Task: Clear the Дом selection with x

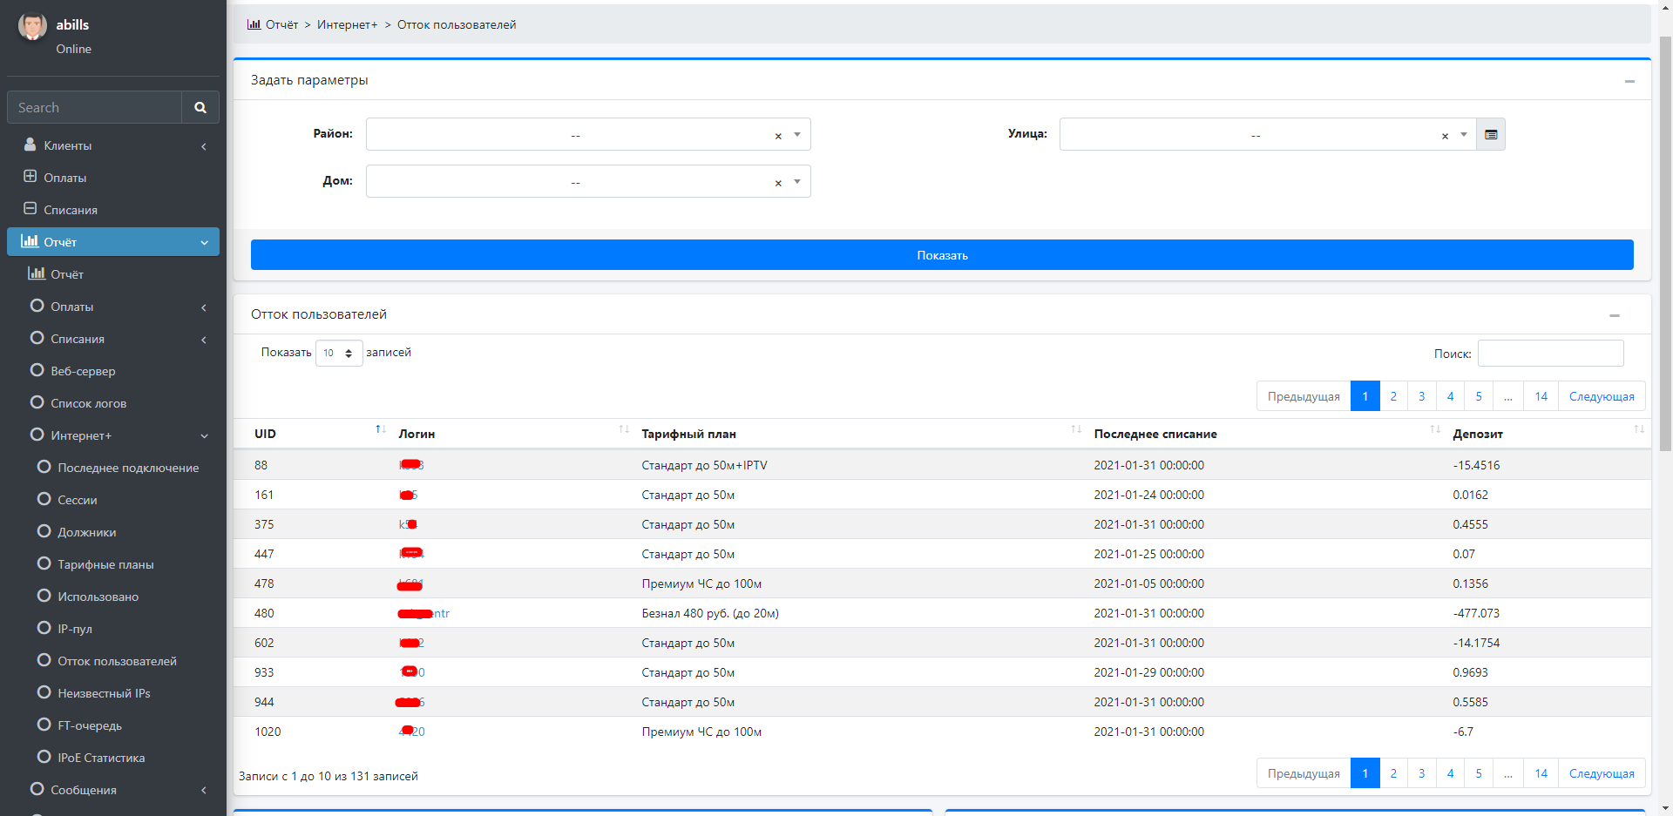Action: point(778,183)
